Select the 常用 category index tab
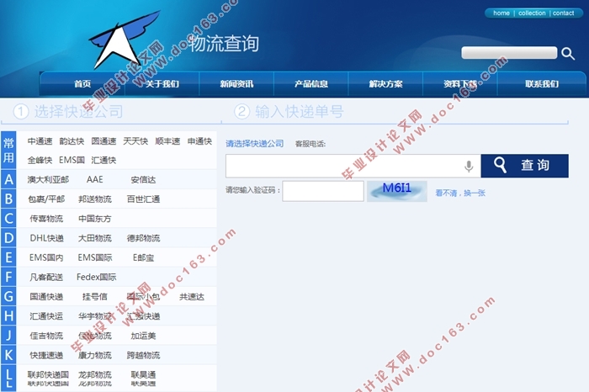The image size is (589, 392). tap(8, 151)
